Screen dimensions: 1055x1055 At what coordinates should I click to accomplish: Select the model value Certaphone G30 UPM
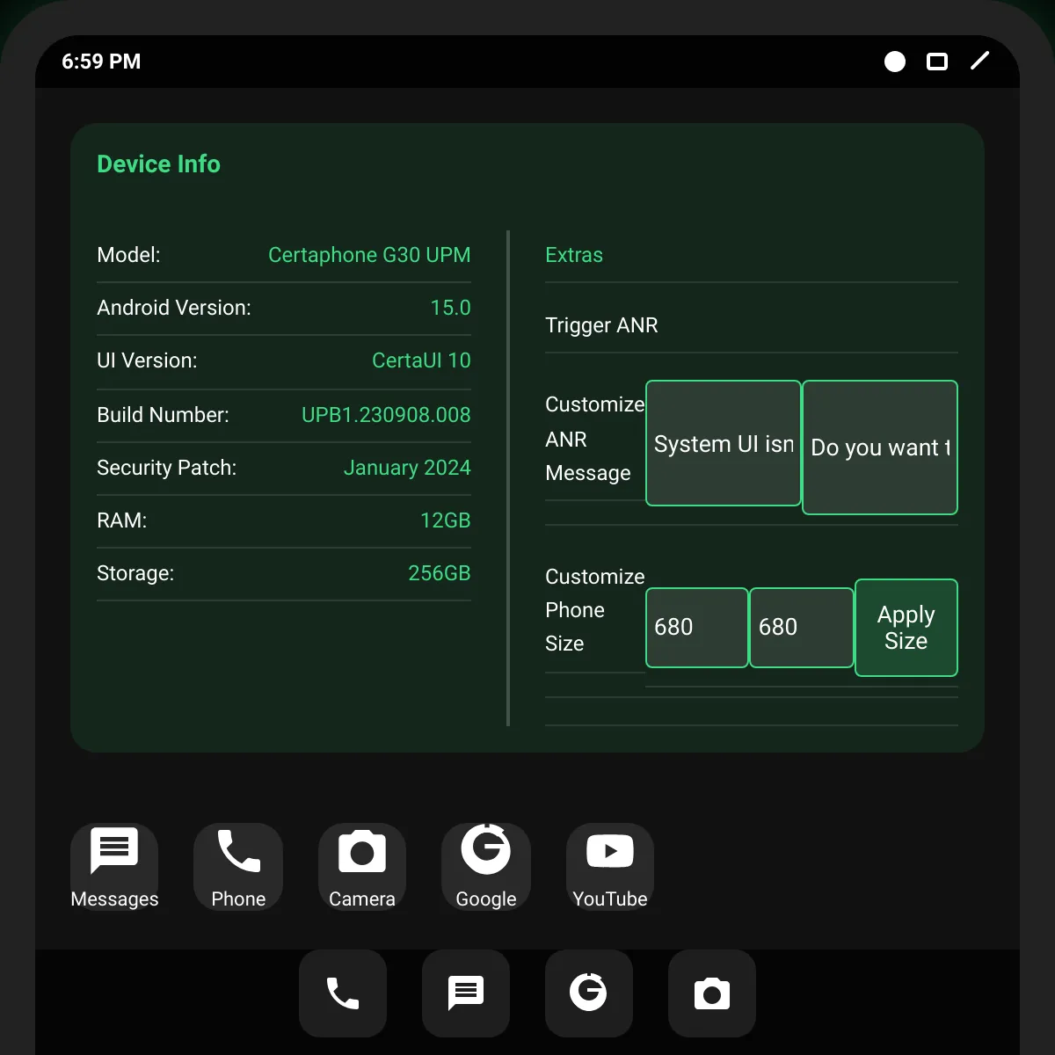[369, 255]
